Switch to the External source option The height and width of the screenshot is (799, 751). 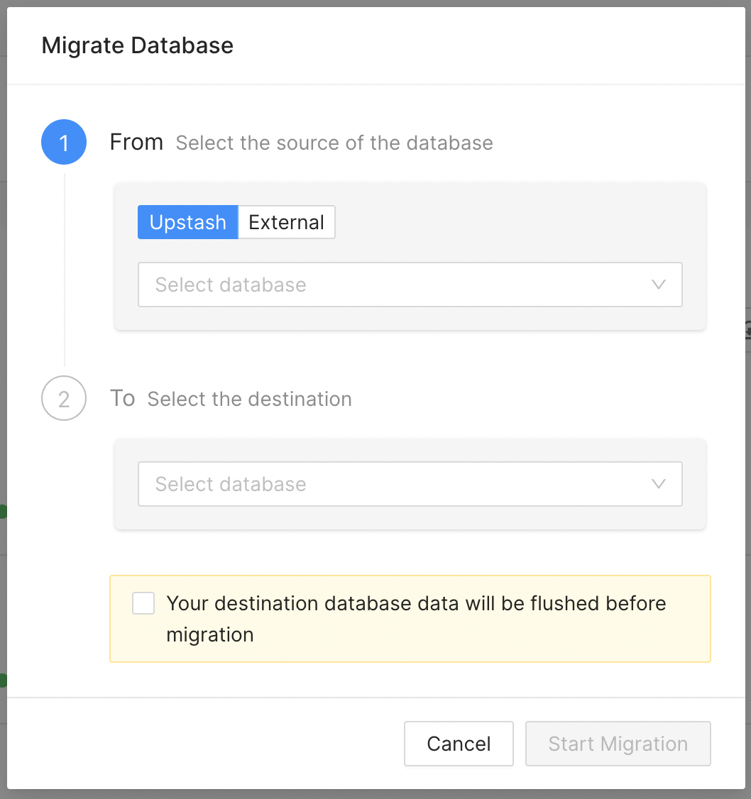[287, 222]
